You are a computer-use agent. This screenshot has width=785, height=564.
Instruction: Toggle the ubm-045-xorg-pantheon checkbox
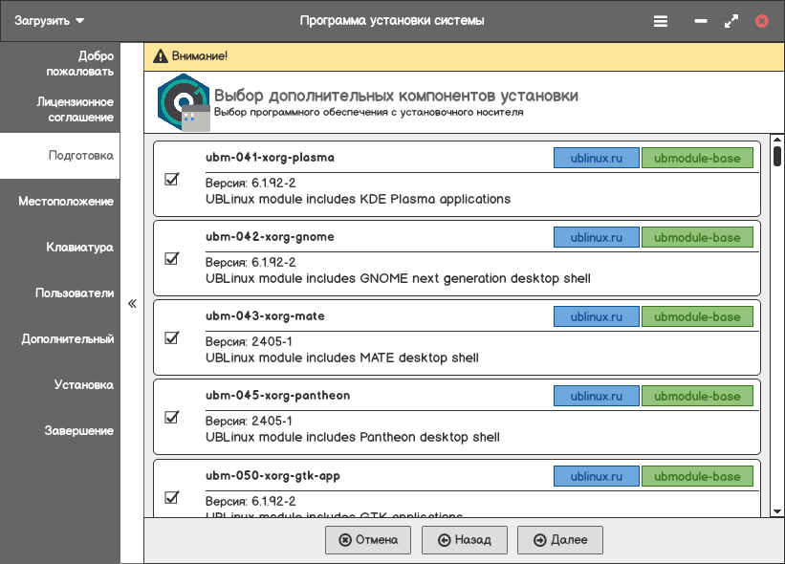coord(172,417)
